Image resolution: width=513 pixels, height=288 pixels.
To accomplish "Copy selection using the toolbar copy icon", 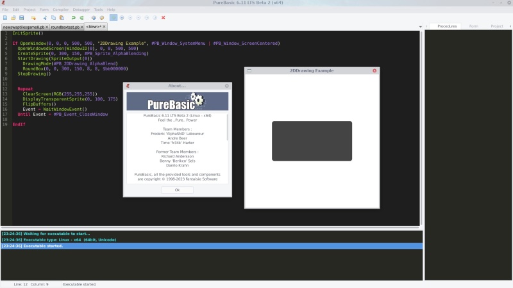I will [53, 18].
